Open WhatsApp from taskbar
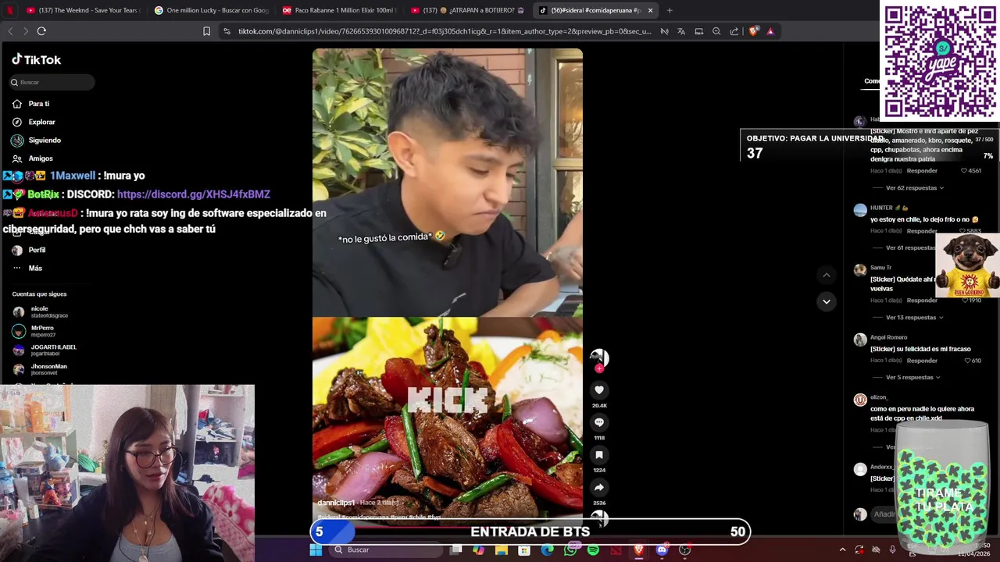The height and width of the screenshot is (562, 1000). [570, 550]
